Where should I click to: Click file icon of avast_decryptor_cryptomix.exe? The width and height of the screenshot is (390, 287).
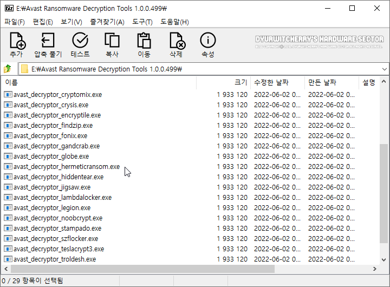tap(8, 95)
